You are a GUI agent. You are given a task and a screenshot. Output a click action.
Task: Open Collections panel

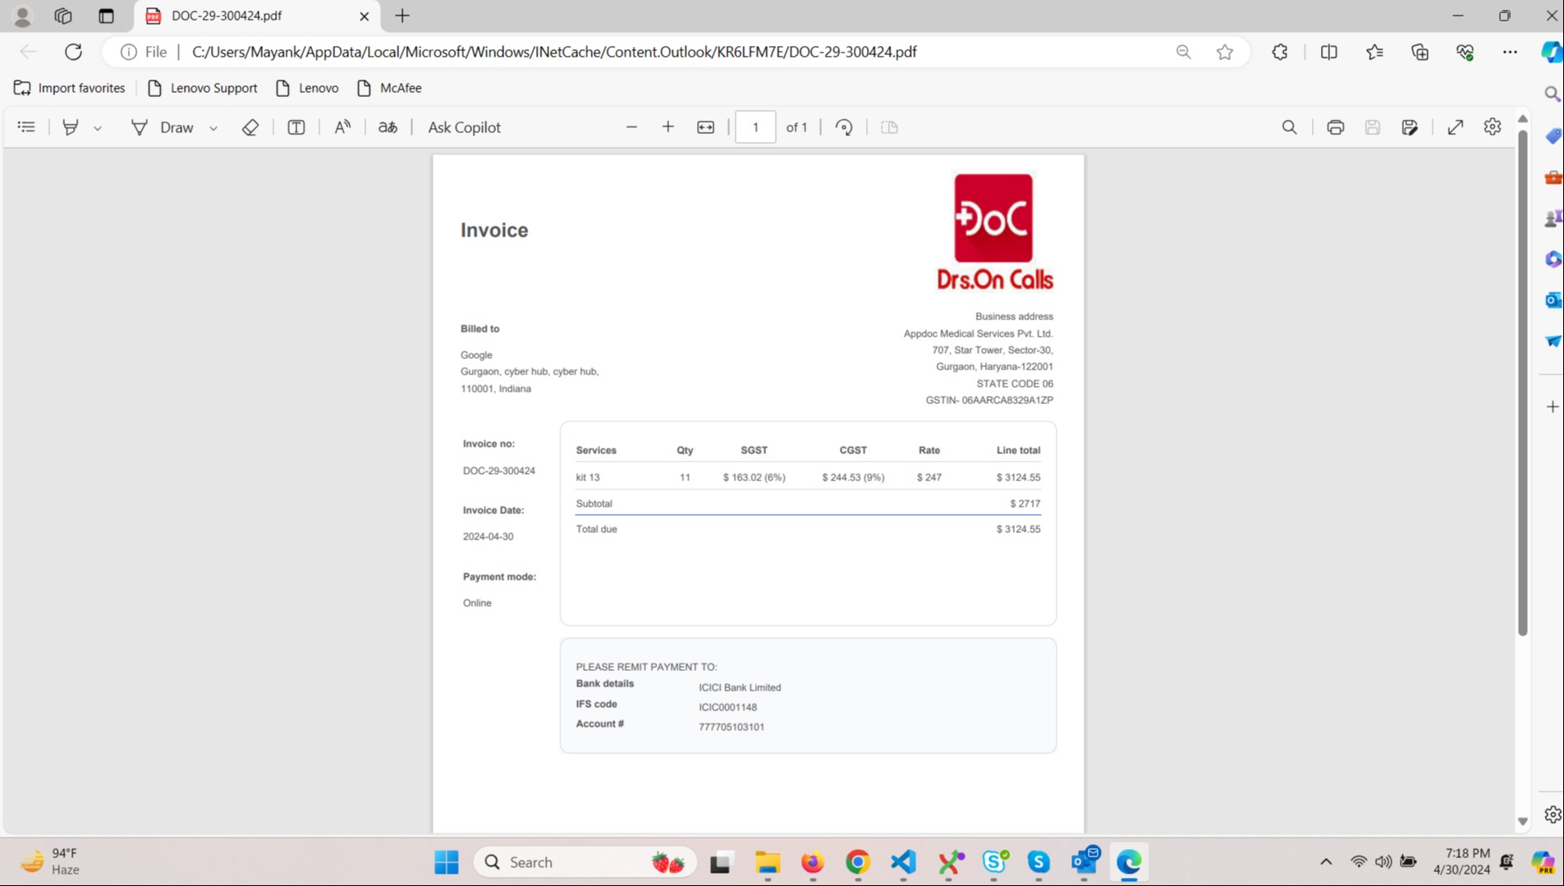click(x=1420, y=52)
